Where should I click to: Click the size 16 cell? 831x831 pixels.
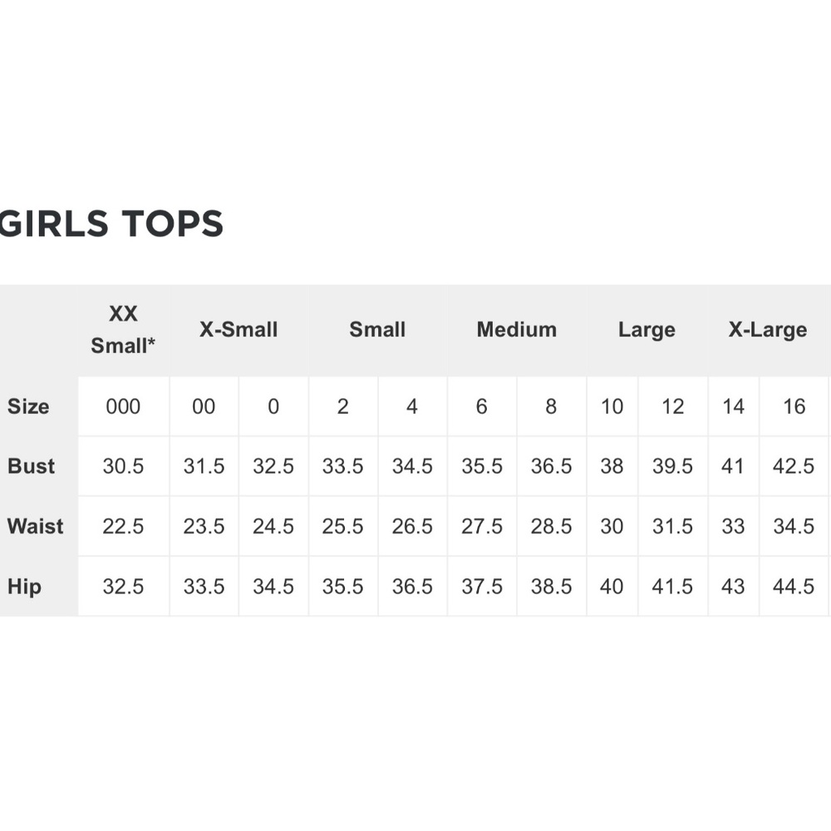(794, 406)
